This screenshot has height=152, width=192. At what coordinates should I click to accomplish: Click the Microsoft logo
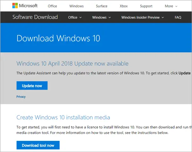pyautogui.click(x=25, y=6)
